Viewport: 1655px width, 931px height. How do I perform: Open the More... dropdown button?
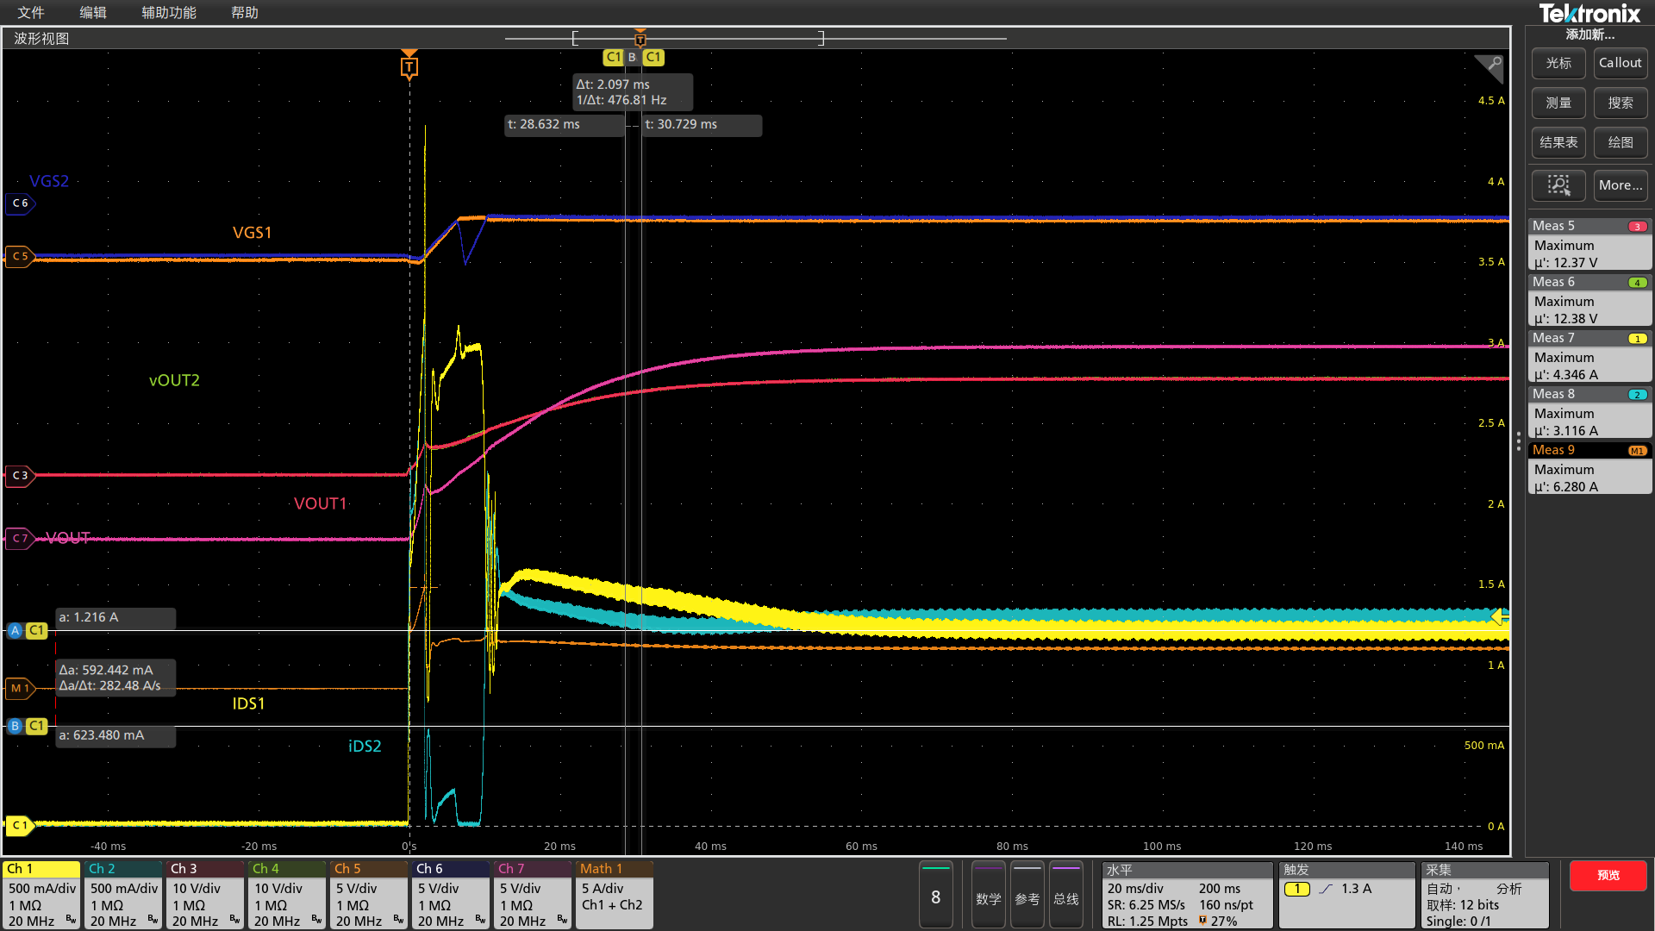point(1621,185)
